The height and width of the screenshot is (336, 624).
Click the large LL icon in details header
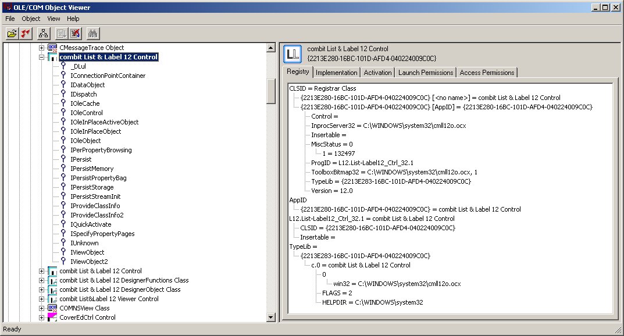point(293,53)
